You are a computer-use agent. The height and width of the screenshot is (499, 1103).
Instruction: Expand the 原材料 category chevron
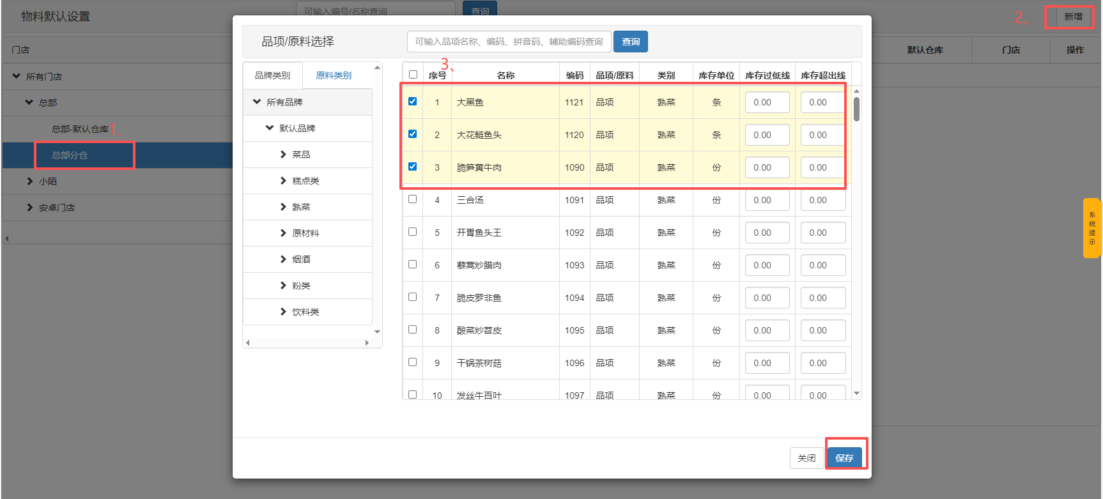[283, 233]
